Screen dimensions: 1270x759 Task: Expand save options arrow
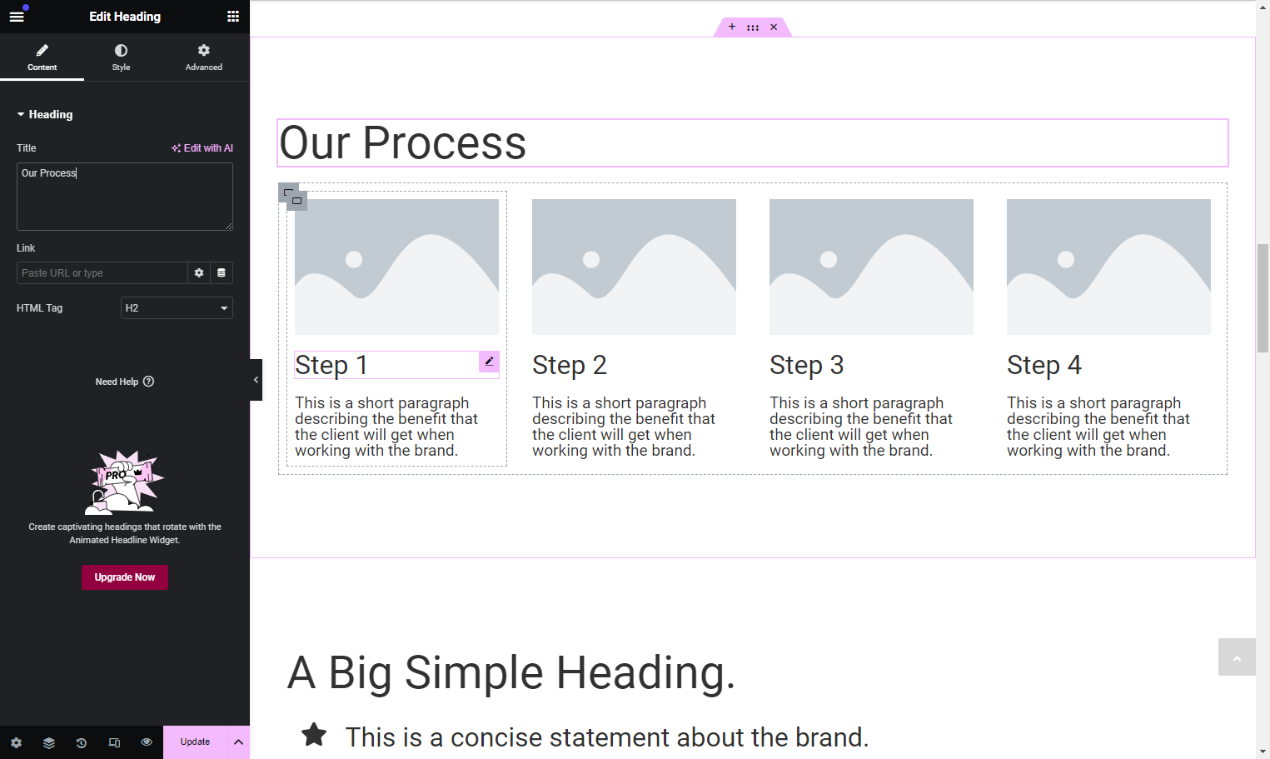[x=238, y=742]
